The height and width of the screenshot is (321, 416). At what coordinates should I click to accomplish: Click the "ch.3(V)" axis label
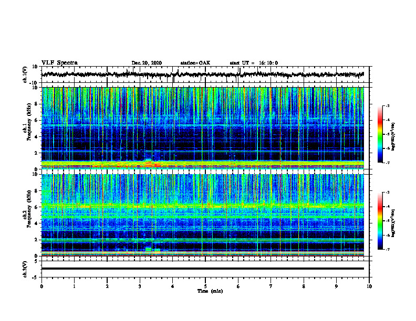point(25,269)
